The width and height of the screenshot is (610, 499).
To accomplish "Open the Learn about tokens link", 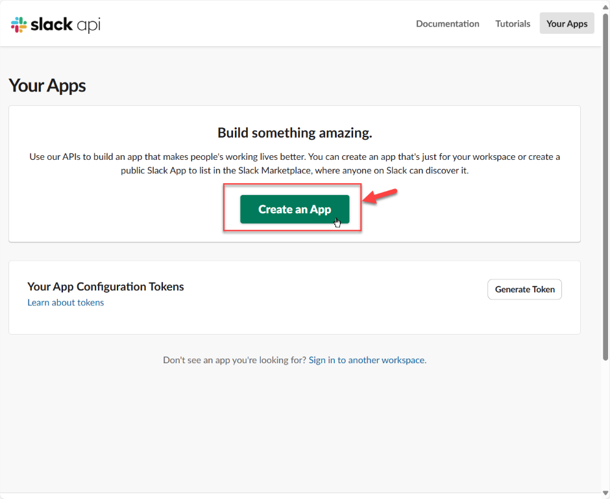I will click(x=66, y=302).
